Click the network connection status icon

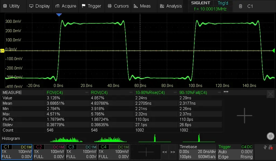tap(271, 147)
